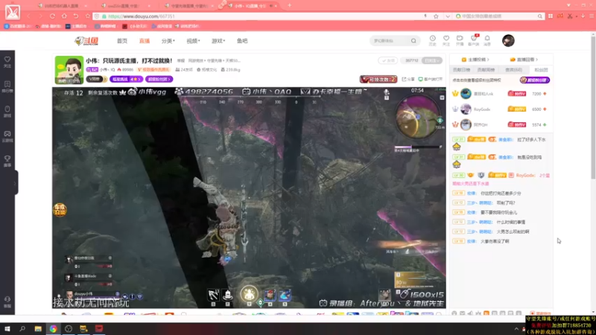This screenshot has height=335, width=596.
Task: Open browser downloads arrow icon
Action: (583, 16)
